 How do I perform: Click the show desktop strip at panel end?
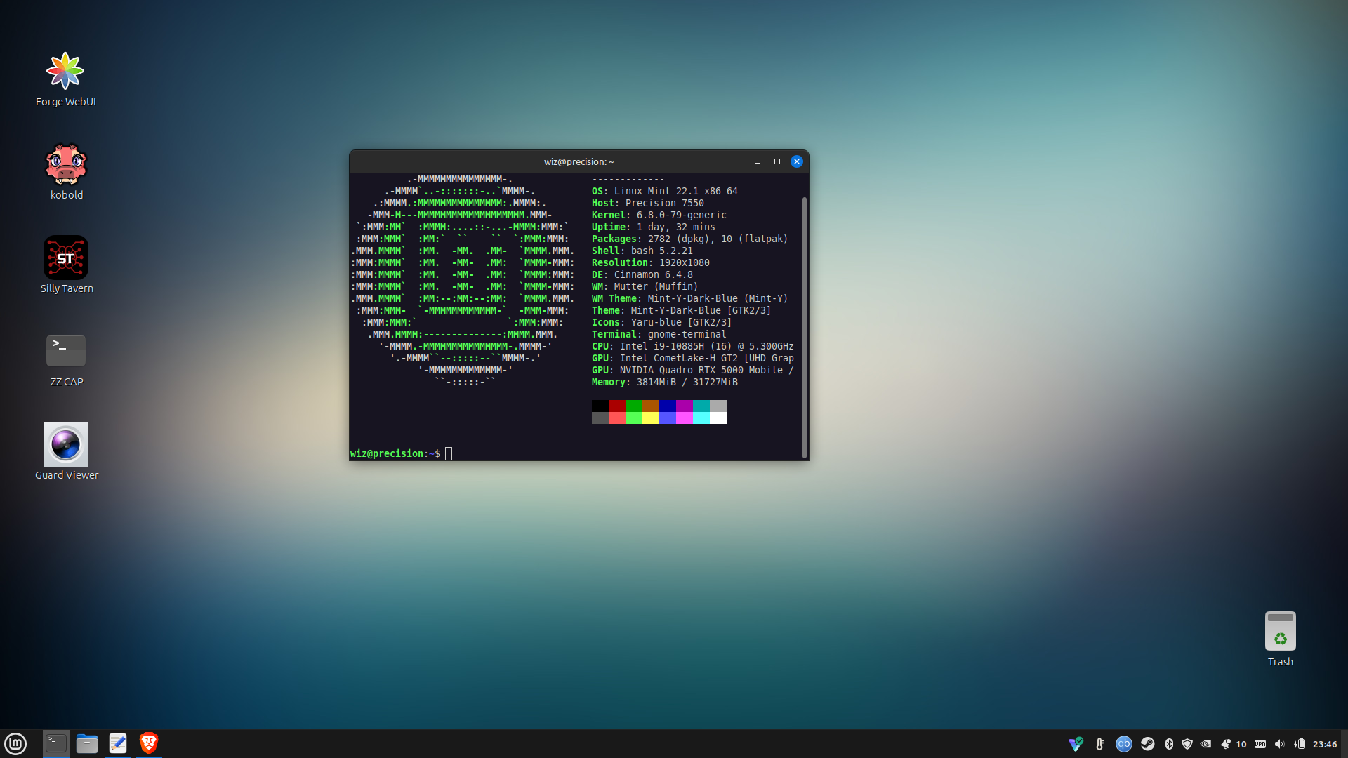coord(1344,744)
